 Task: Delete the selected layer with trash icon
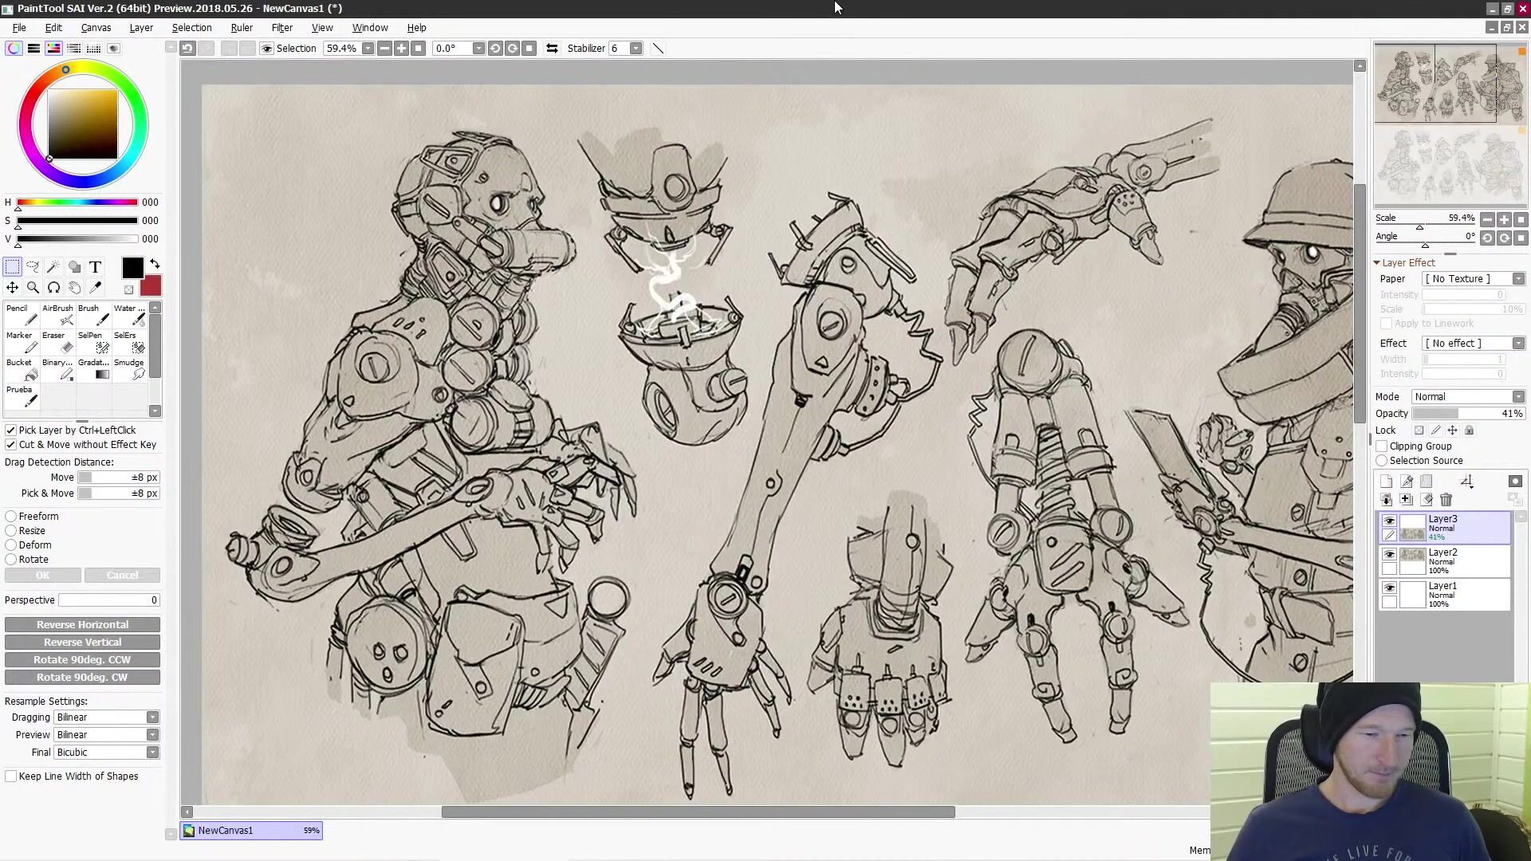click(x=1446, y=500)
